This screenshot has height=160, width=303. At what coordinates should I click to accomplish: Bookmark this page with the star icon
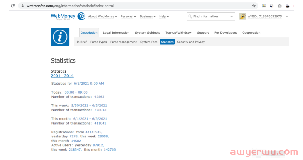[254, 6]
